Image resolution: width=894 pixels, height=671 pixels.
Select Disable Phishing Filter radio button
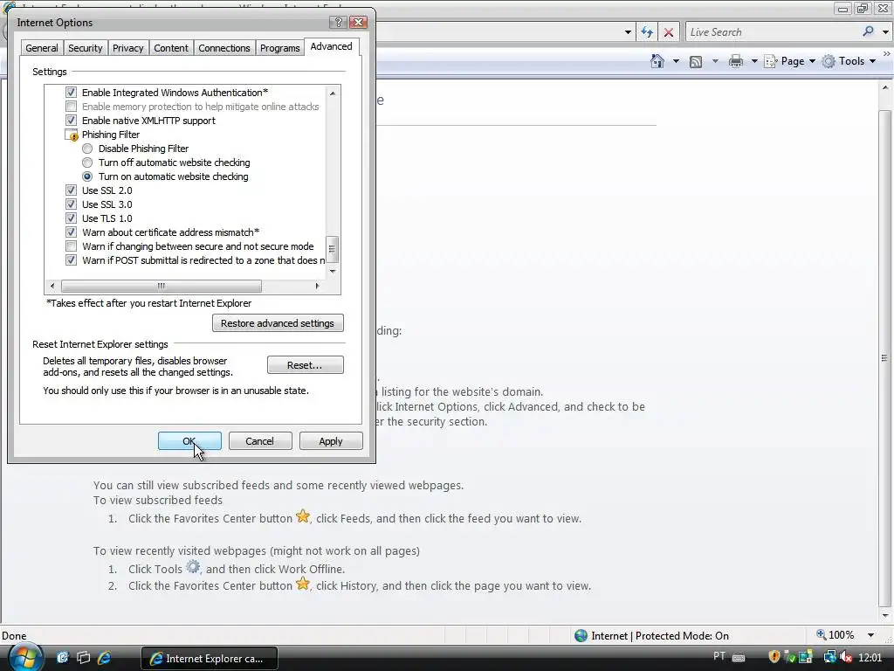87,149
